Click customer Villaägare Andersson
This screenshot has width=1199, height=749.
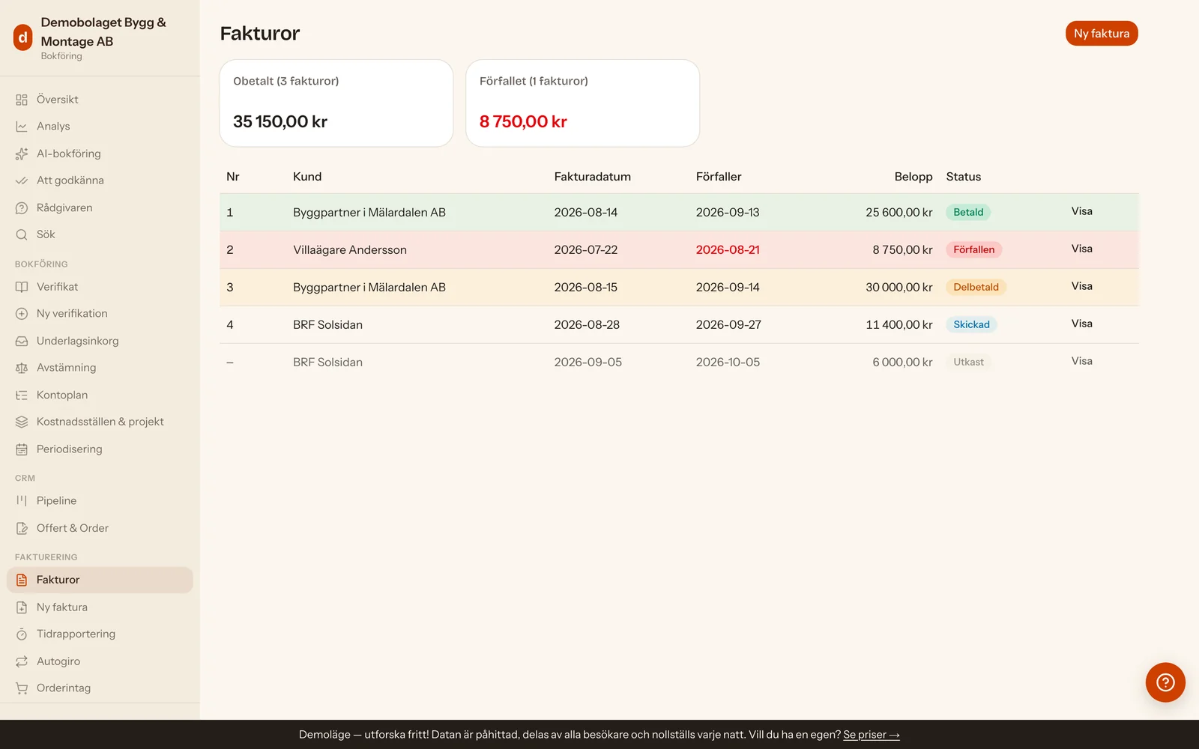(350, 250)
